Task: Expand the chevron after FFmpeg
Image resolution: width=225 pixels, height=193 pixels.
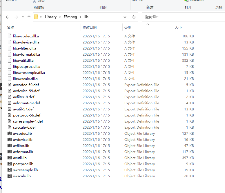Action: (x=81, y=17)
